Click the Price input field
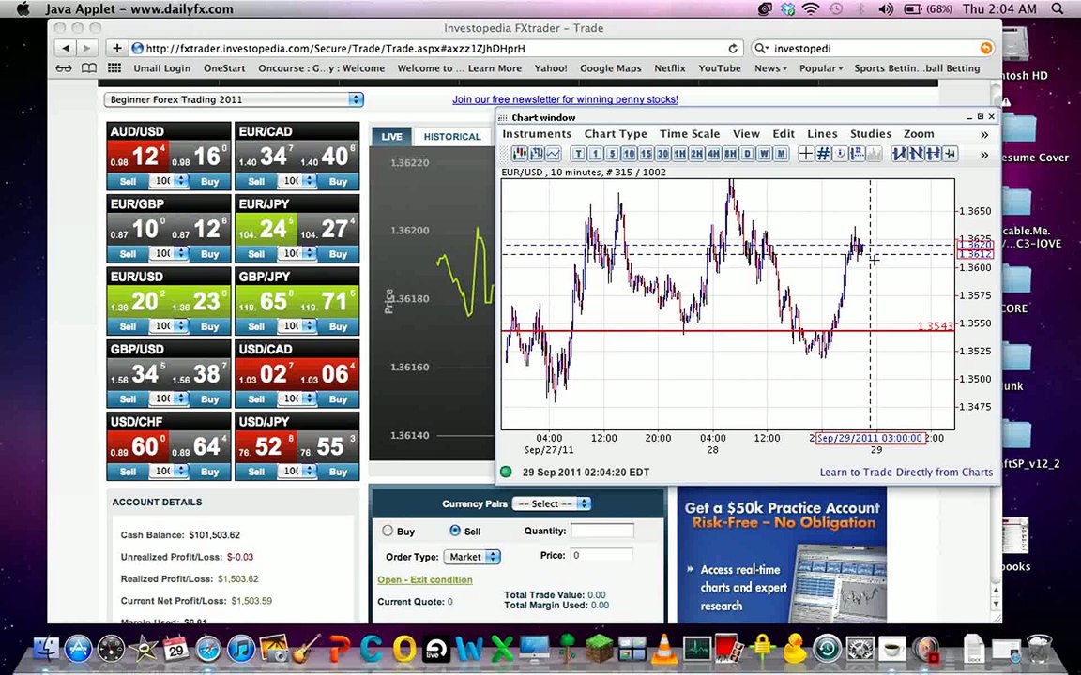 601,555
